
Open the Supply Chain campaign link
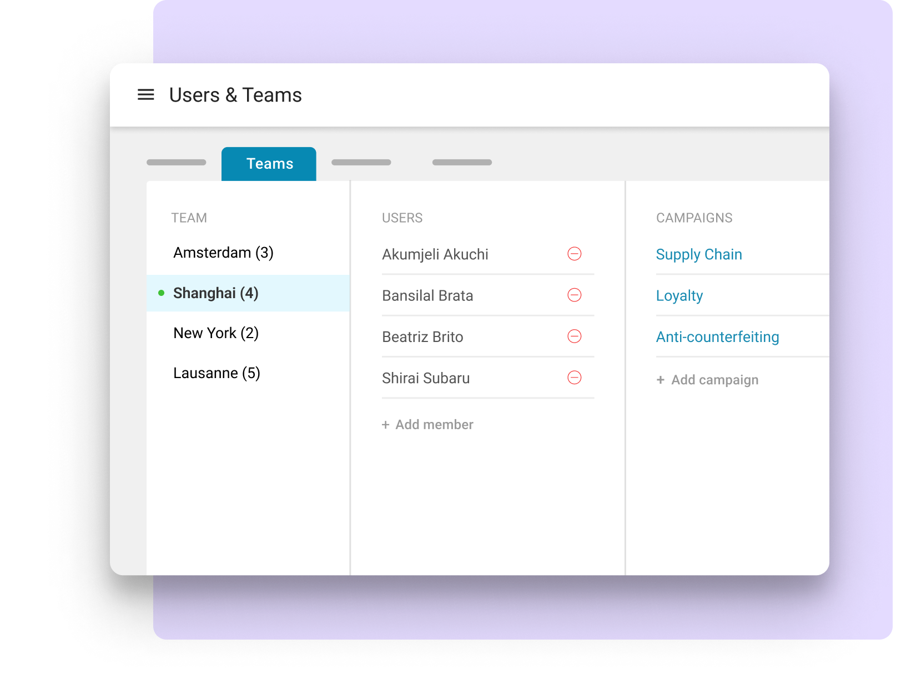(x=698, y=254)
